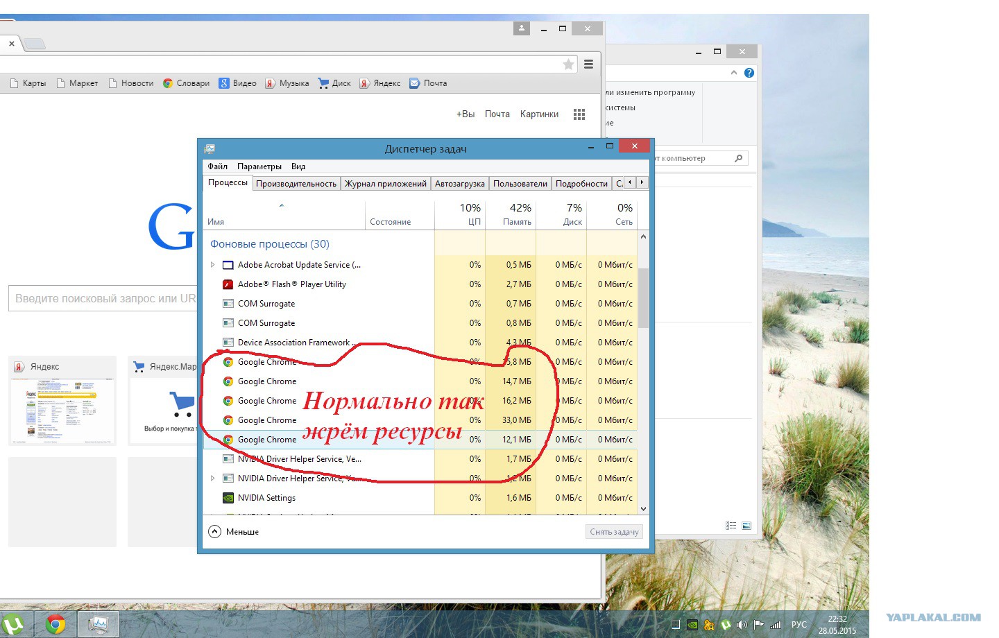Click the Adobe Acrobat Update Service icon
Screen dimensions: 999x638
[x=228, y=265]
